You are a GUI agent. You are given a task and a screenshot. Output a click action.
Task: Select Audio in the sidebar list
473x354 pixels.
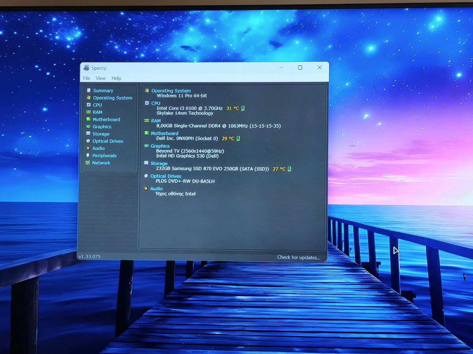(99, 148)
